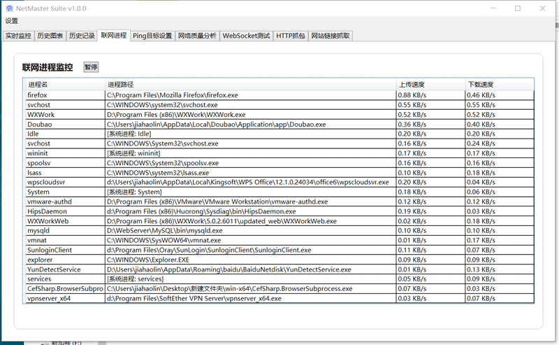Click the 上传速度 column header
559x345 pixels.
pyautogui.click(x=411, y=85)
